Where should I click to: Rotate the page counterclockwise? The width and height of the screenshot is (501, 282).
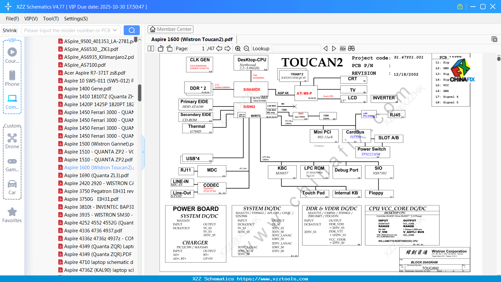(161, 48)
